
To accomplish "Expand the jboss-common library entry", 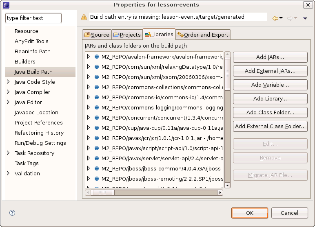I will point(89,168).
